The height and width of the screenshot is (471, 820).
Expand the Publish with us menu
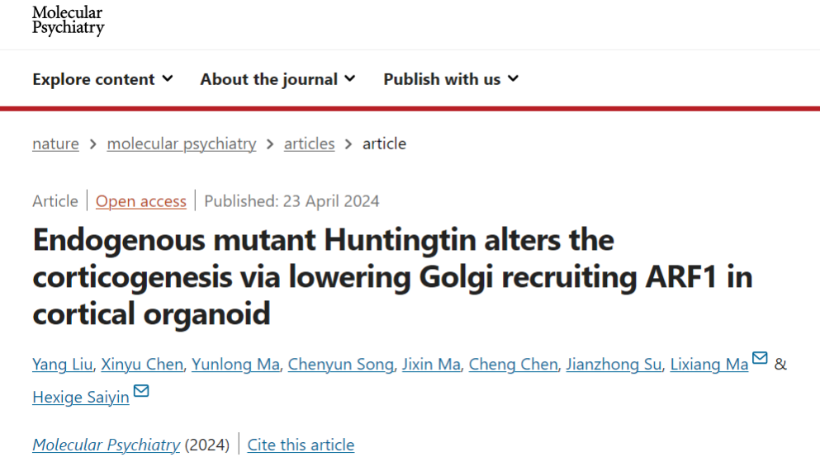click(450, 79)
